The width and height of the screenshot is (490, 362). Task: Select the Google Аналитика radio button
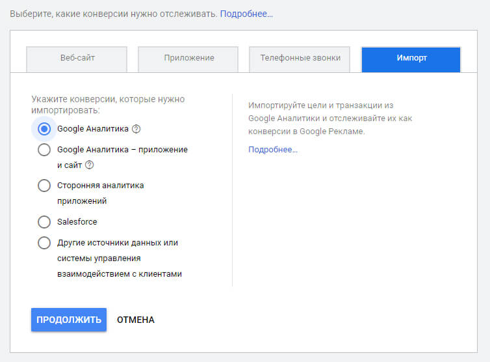(44, 129)
